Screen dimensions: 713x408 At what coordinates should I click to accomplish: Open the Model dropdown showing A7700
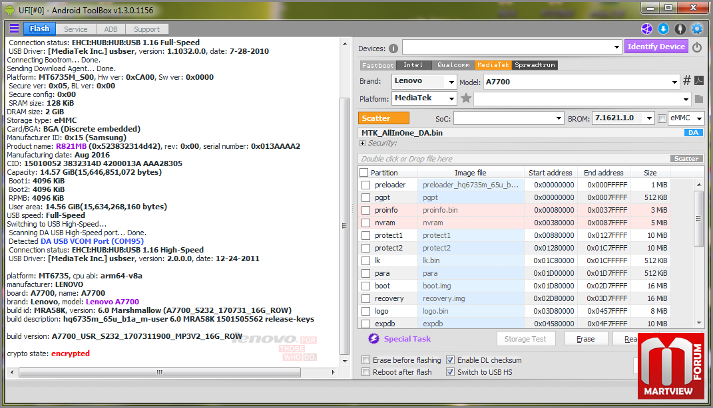pyautogui.click(x=674, y=82)
